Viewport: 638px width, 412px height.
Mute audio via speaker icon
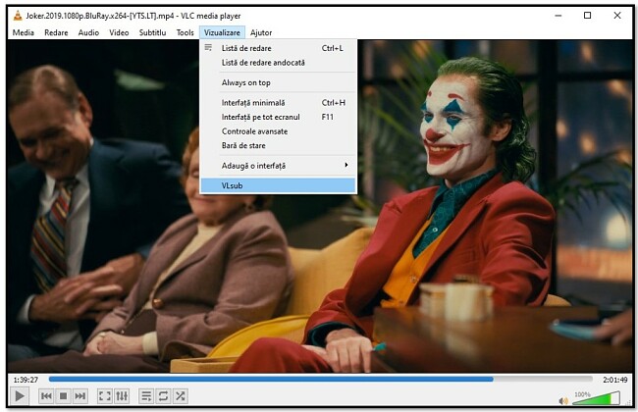click(x=563, y=400)
